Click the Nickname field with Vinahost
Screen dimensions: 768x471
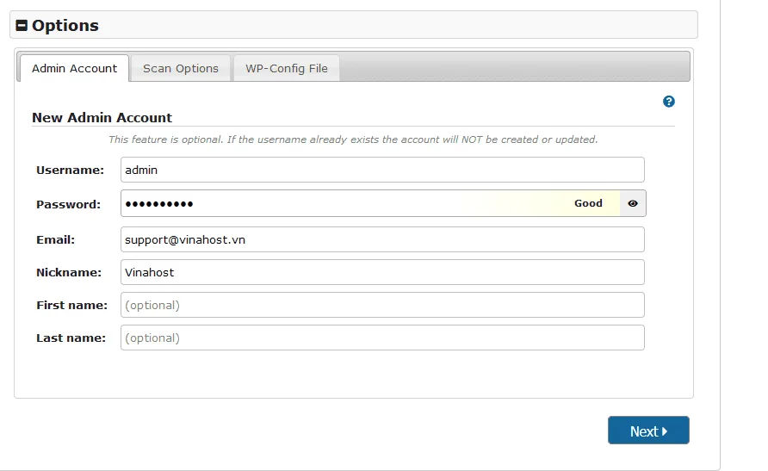(x=382, y=272)
